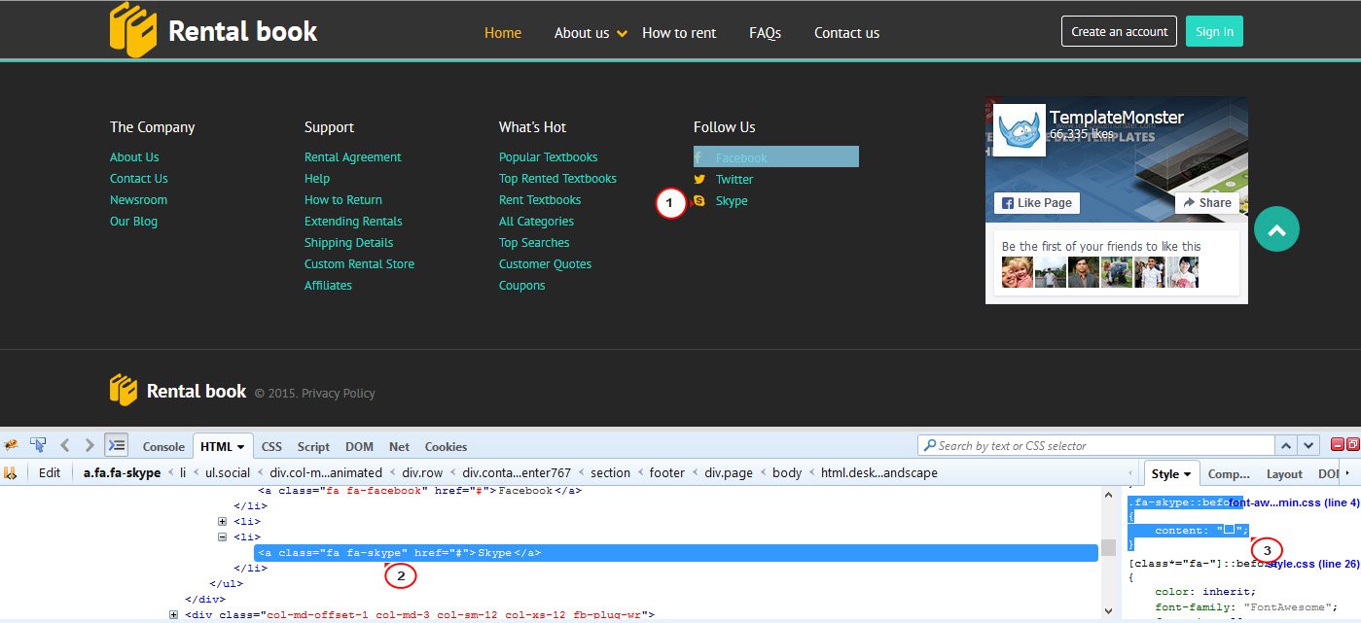
Task: Click the Sign in button
Action: pyautogui.click(x=1214, y=30)
